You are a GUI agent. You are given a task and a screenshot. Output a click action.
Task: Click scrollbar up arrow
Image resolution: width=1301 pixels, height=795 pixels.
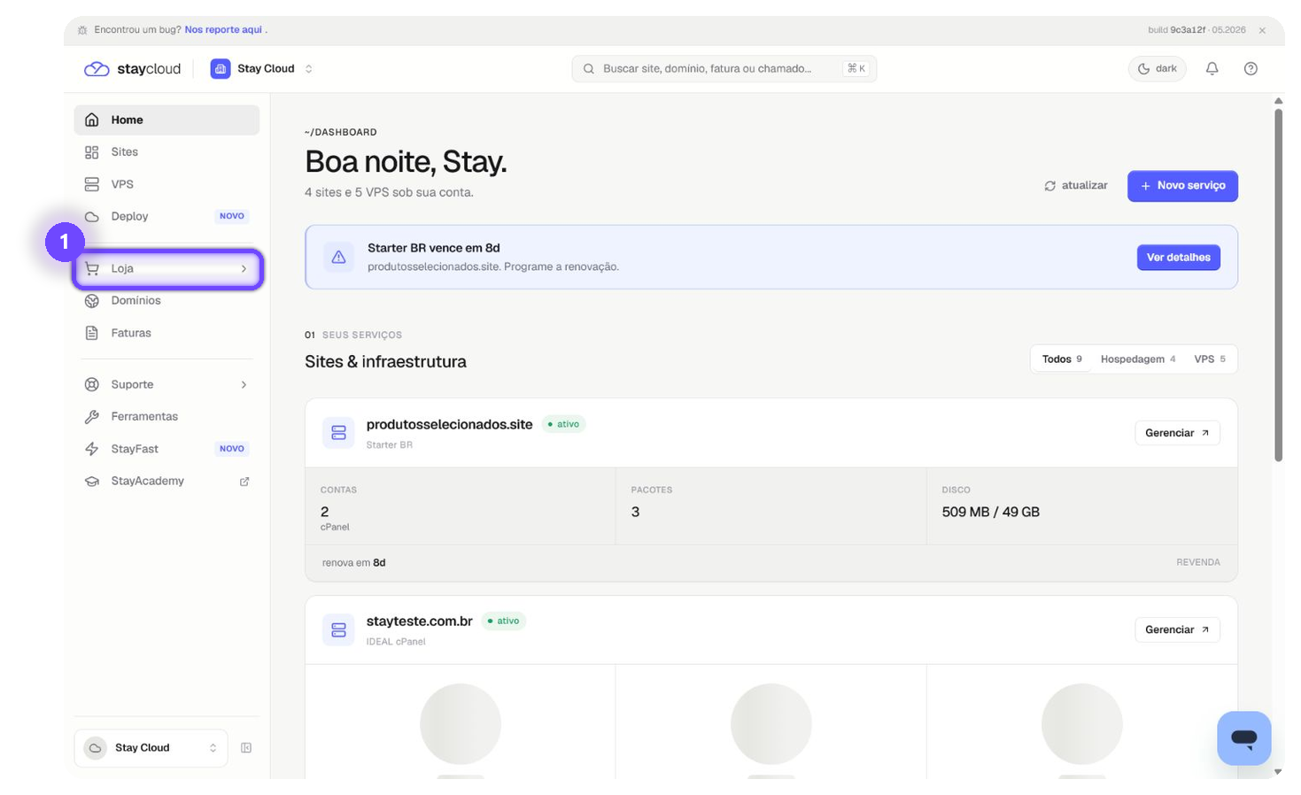pyautogui.click(x=1278, y=101)
